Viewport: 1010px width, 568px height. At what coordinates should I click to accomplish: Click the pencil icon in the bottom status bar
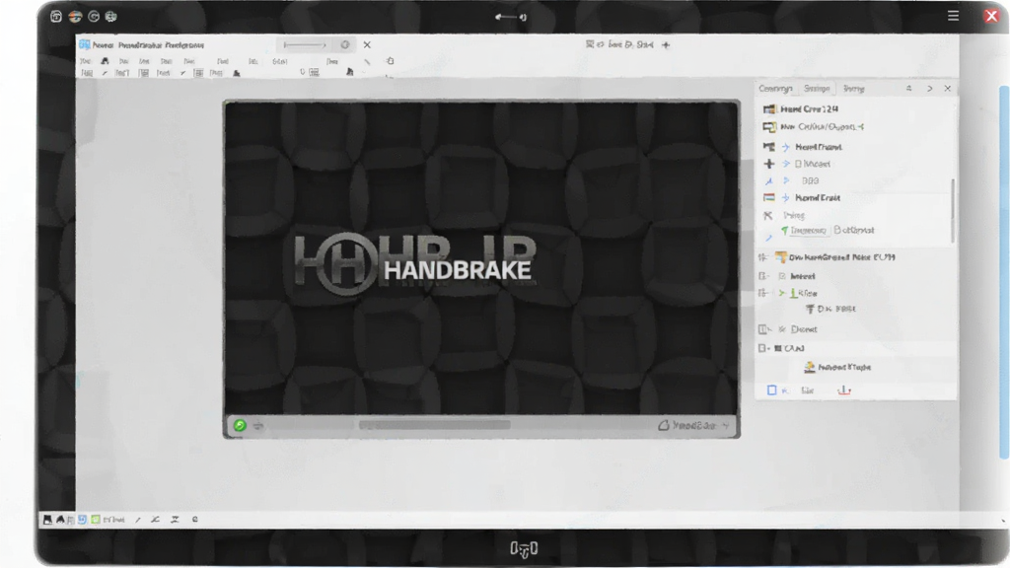(x=138, y=520)
